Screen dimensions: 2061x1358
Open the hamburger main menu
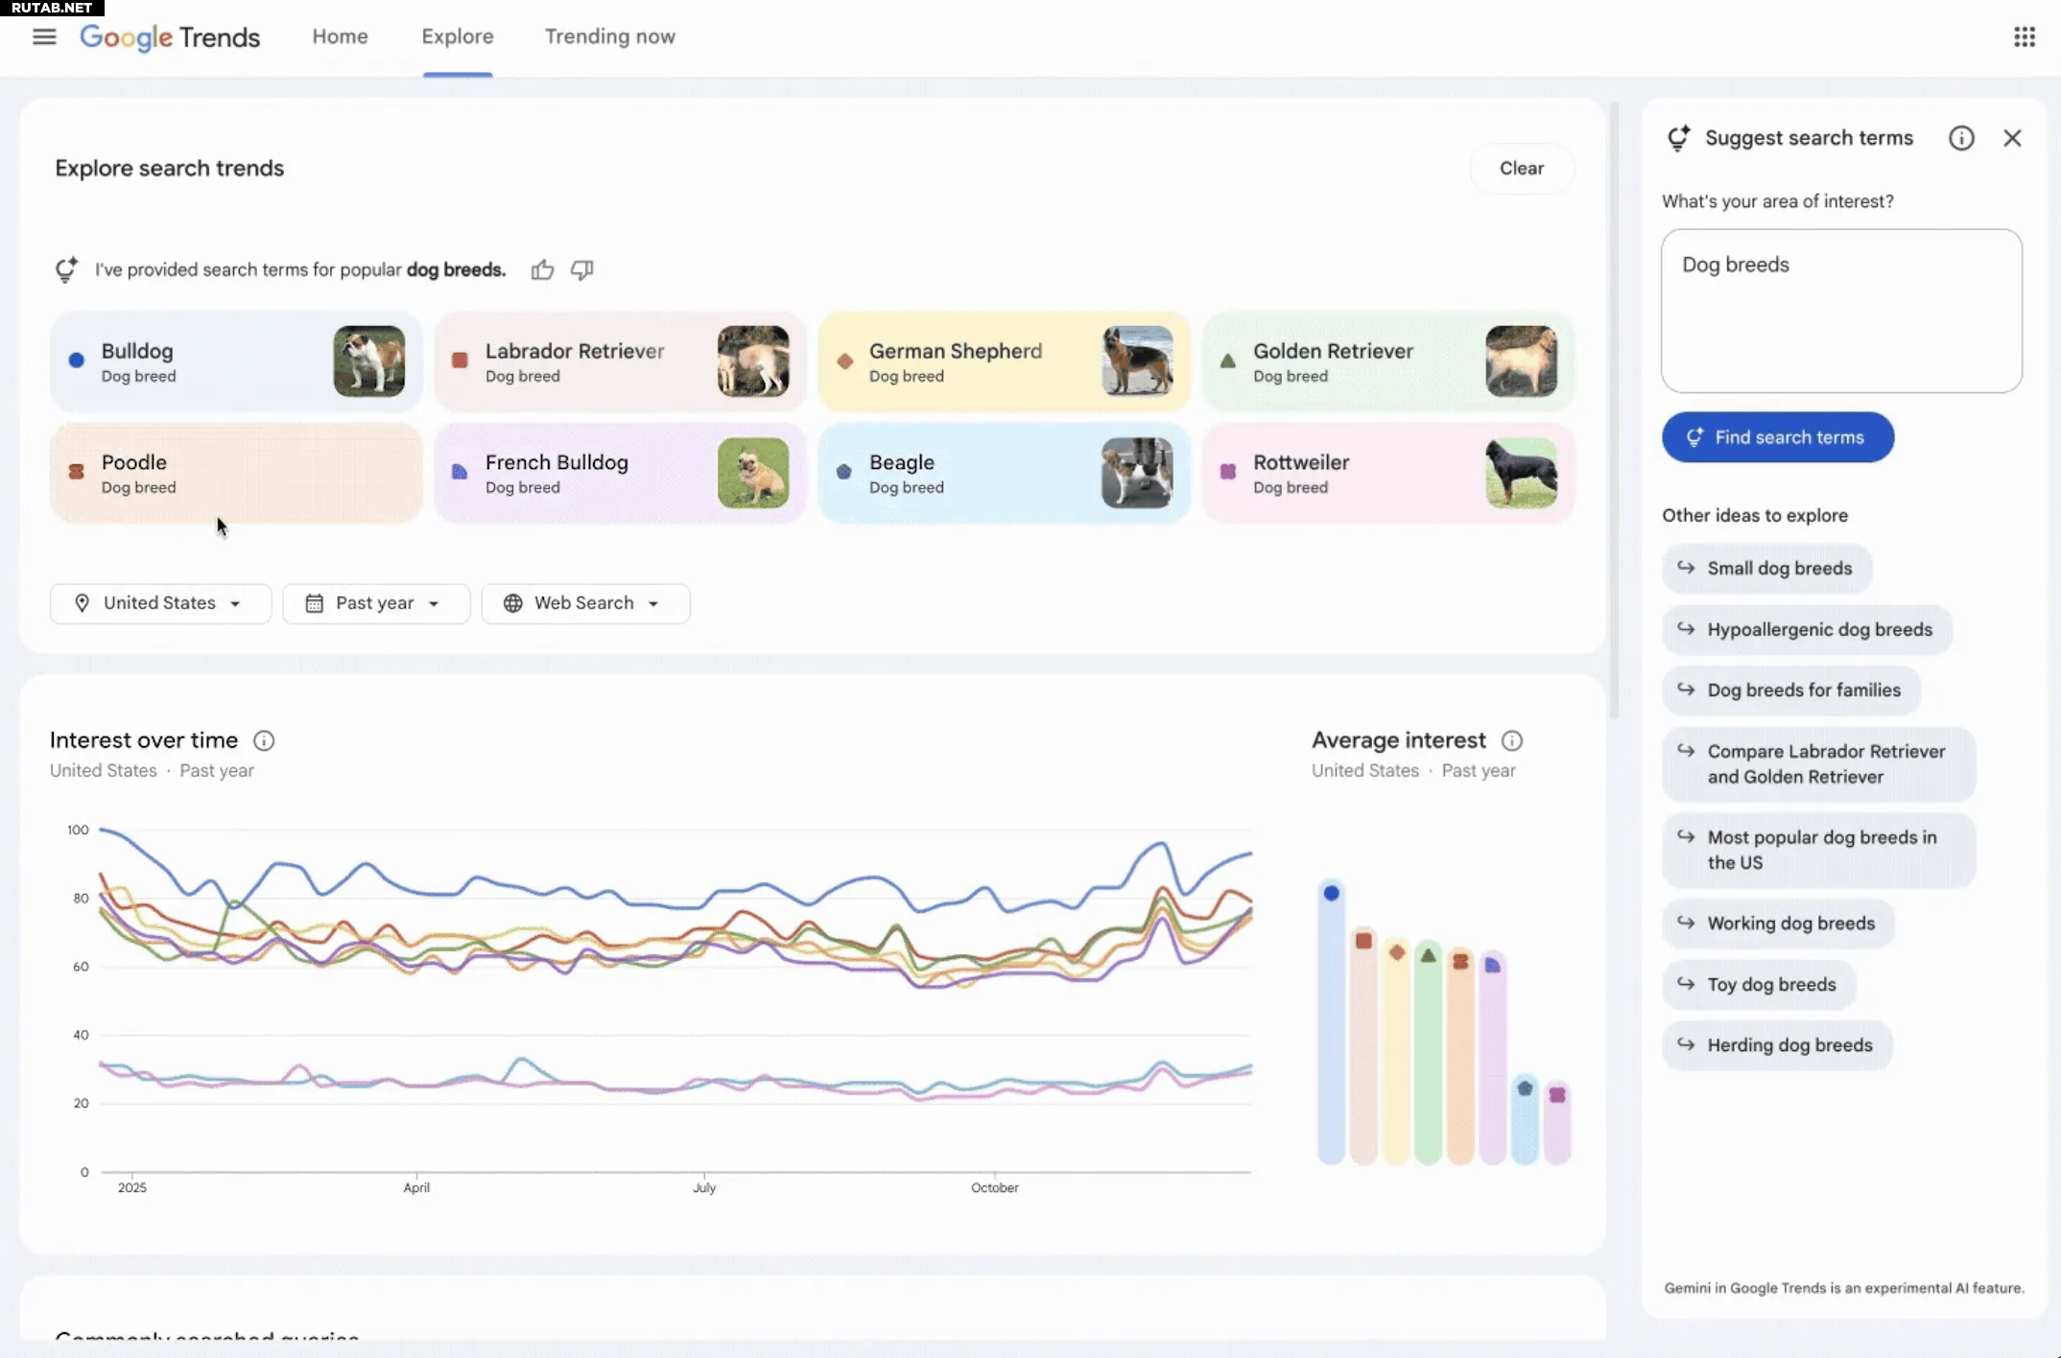tap(44, 36)
